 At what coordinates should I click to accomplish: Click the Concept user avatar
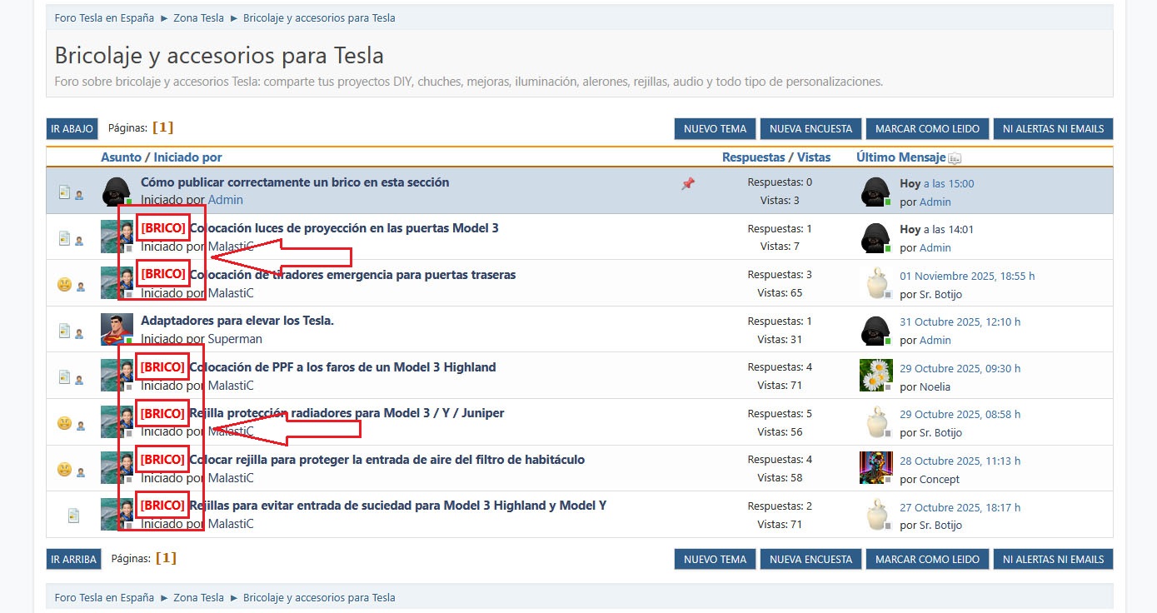click(x=875, y=468)
